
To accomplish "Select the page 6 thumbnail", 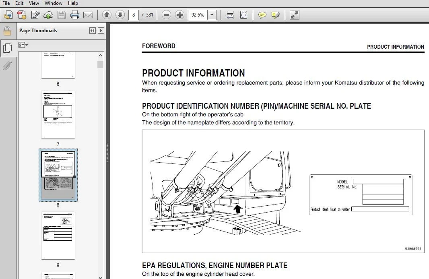I will (x=58, y=65).
